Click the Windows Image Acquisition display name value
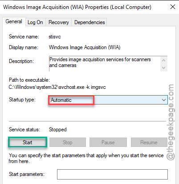This screenshot has height=184, width=179. (x=85, y=47)
